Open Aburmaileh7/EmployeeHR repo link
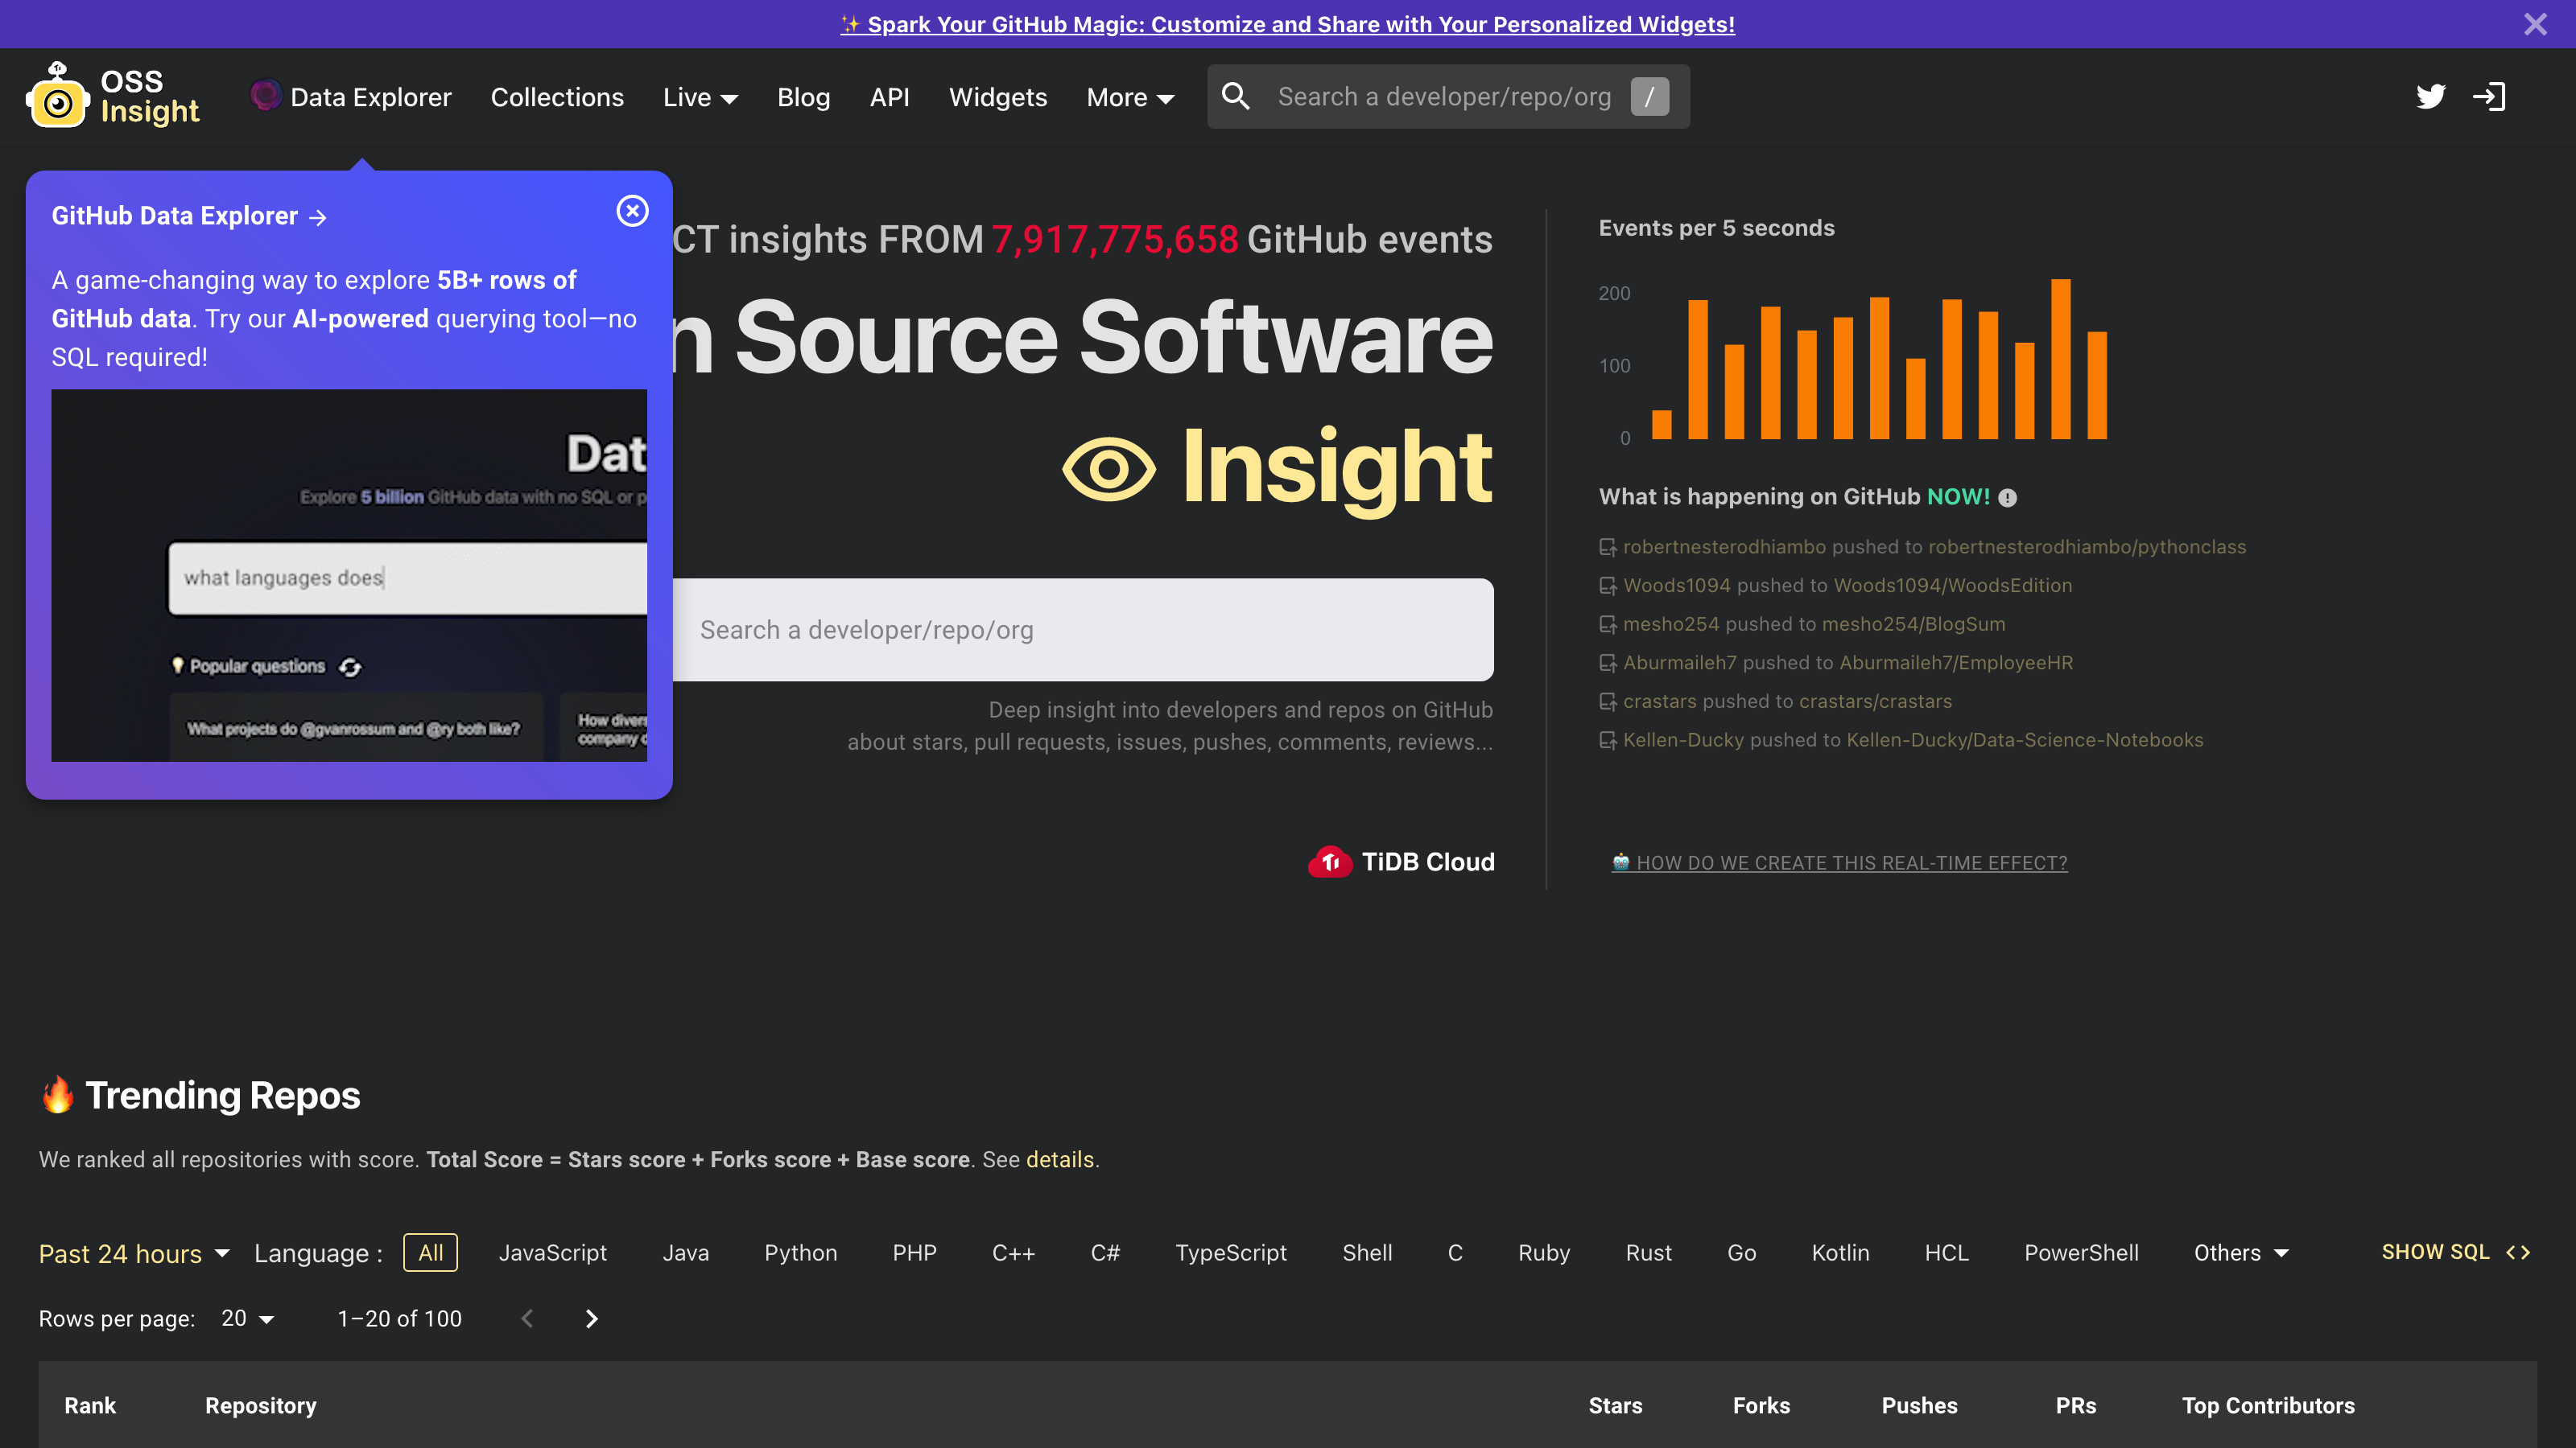Image resolution: width=2576 pixels, height=1448 pixels. pos(1956,664)
